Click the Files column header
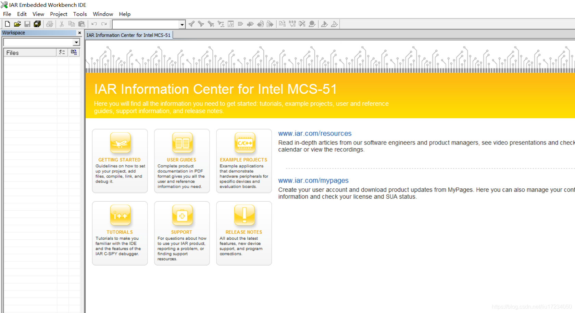The width and height of the screenshot is (575, 313). point(30,52)
